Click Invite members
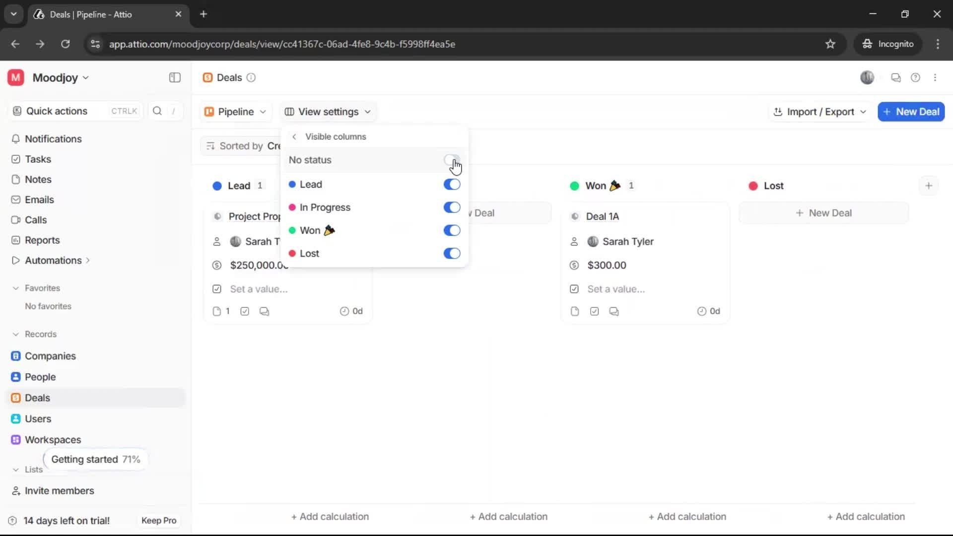 [x=59, y=491]
